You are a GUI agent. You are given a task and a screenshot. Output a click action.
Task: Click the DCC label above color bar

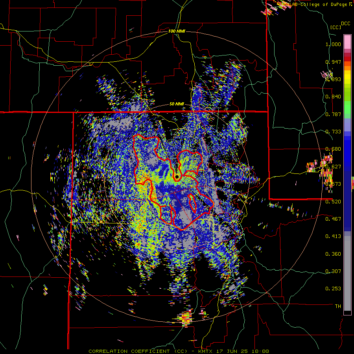point(346,24)
